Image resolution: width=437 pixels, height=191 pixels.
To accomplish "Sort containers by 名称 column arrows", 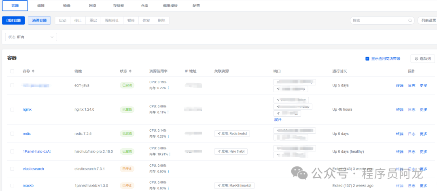I will (x=33, y=71).
